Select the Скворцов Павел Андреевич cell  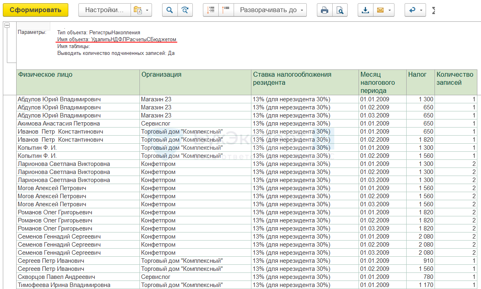[57, 277]
